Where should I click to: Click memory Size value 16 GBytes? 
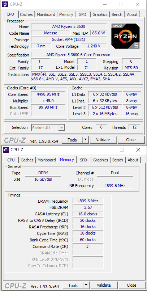click(x=43, y=179)
